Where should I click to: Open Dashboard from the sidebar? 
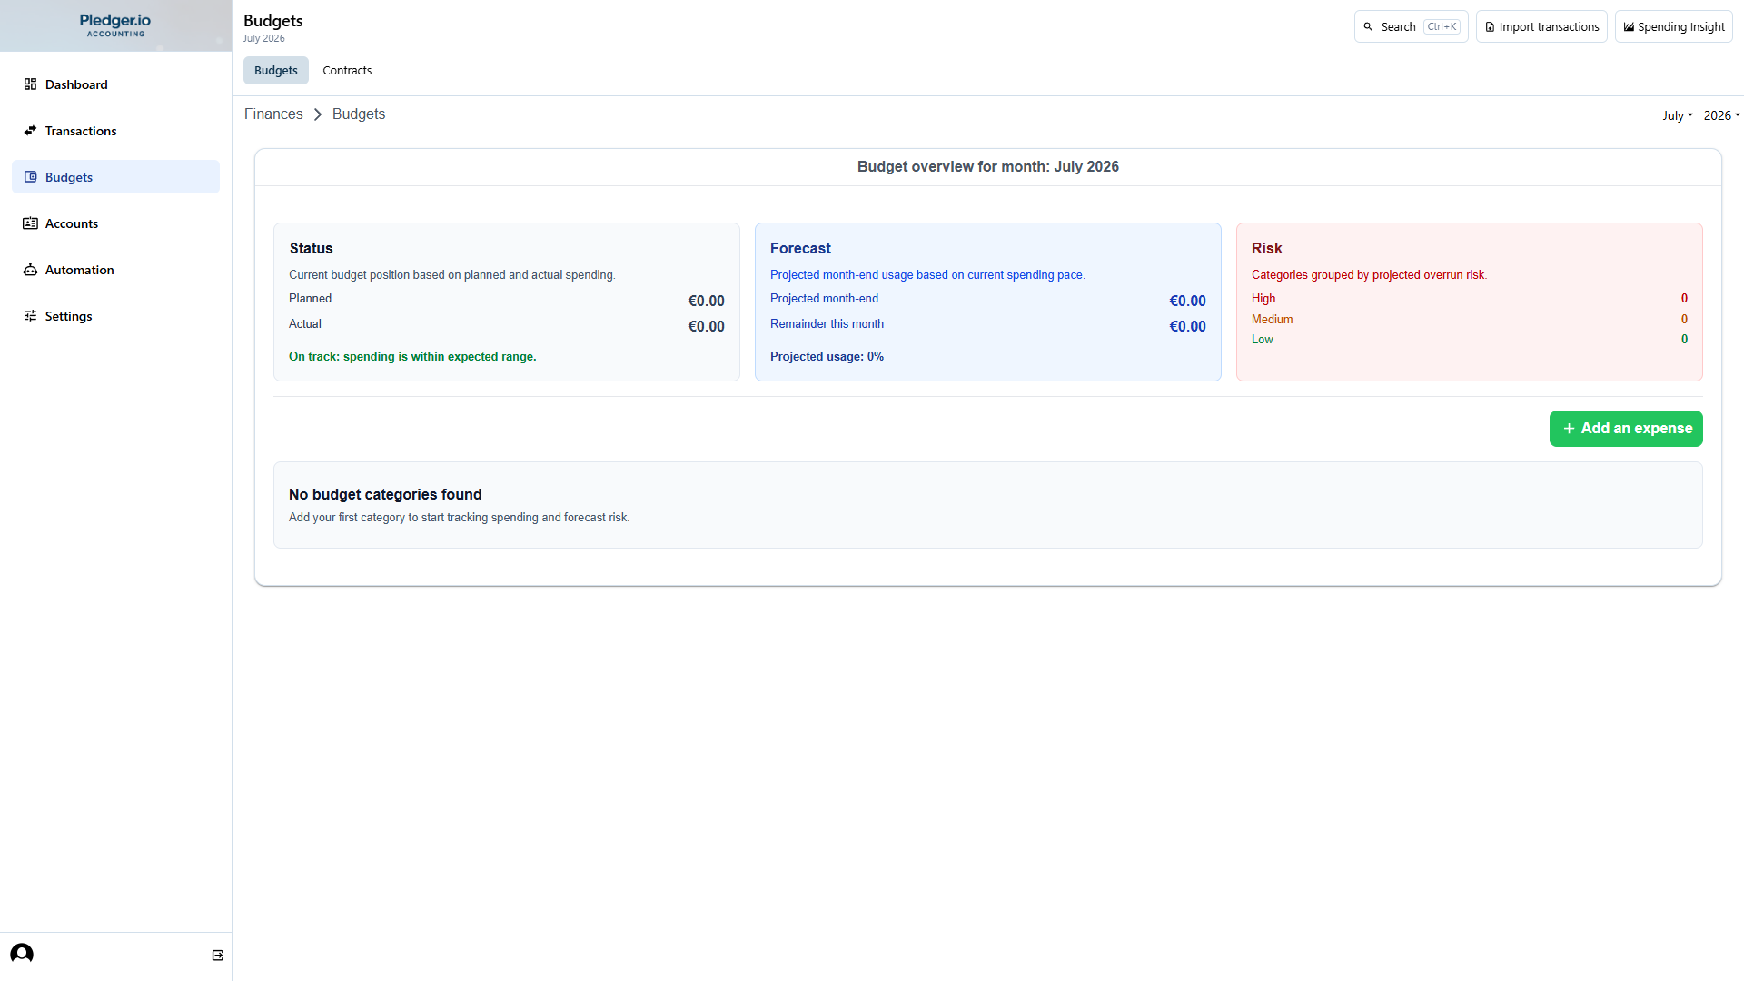pyautogui.click(x=115, y=84)
